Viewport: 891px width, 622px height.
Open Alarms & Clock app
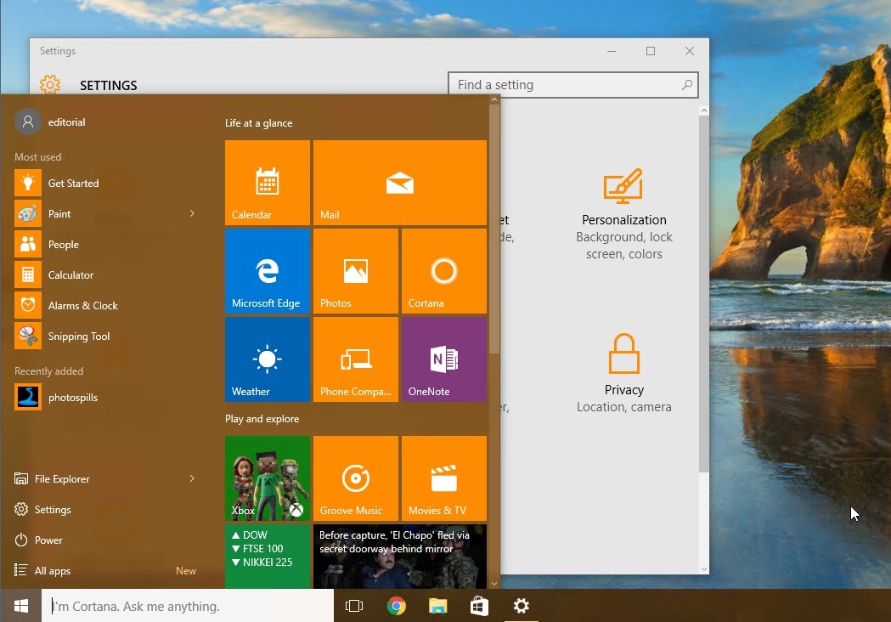pos(105,306)
